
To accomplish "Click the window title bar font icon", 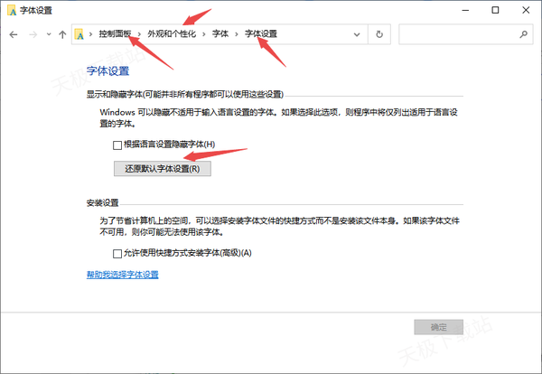I will click(12, 10).
